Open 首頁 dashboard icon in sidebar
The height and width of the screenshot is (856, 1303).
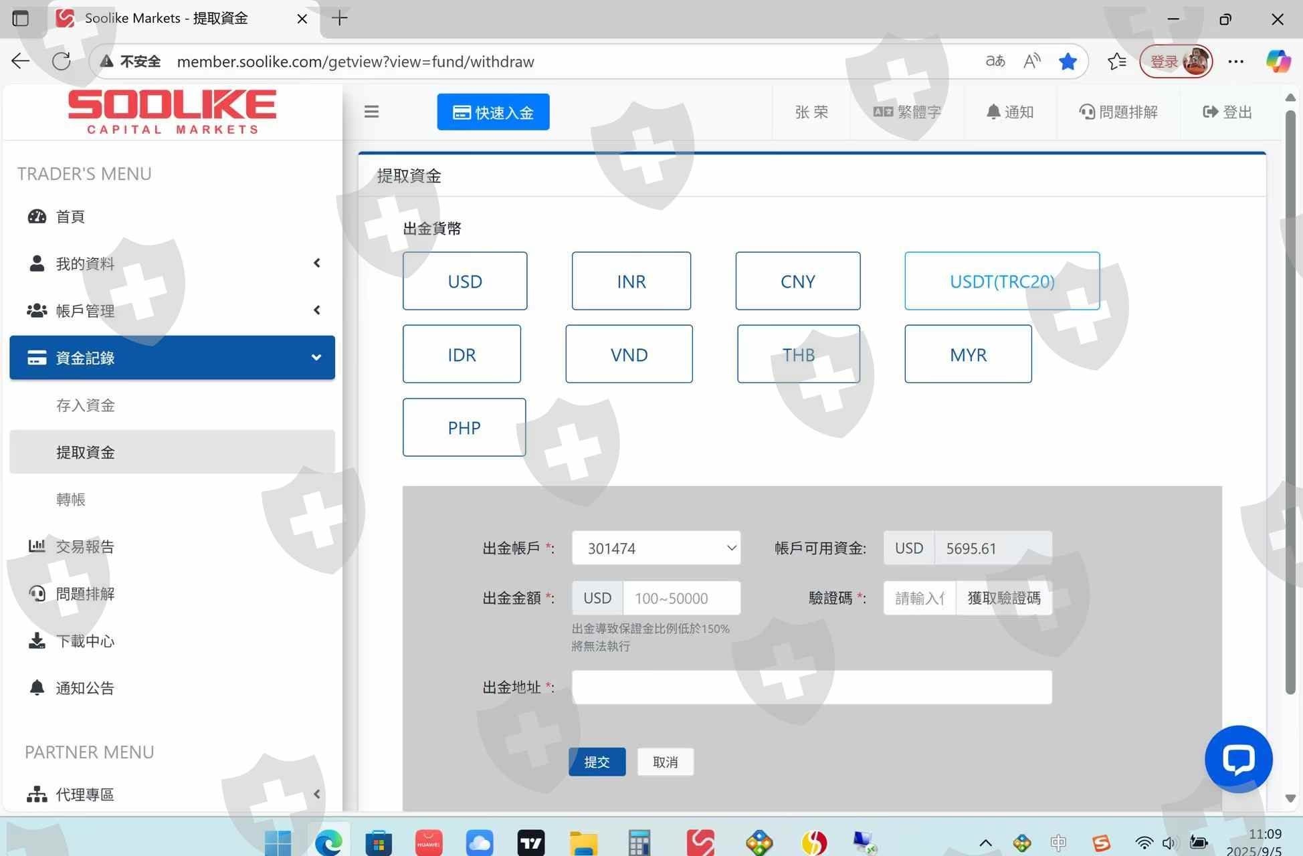[x=37, y=217]
